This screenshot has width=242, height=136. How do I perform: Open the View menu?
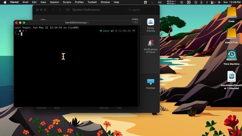click(43, 2)
